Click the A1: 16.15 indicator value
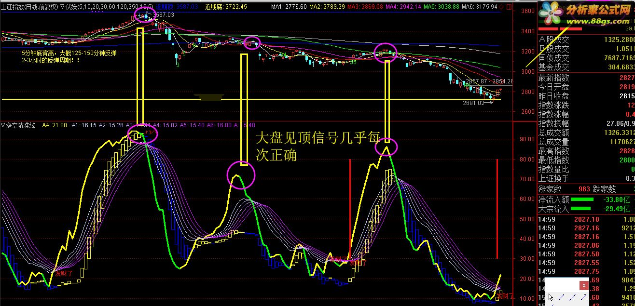 coord(84,125)
